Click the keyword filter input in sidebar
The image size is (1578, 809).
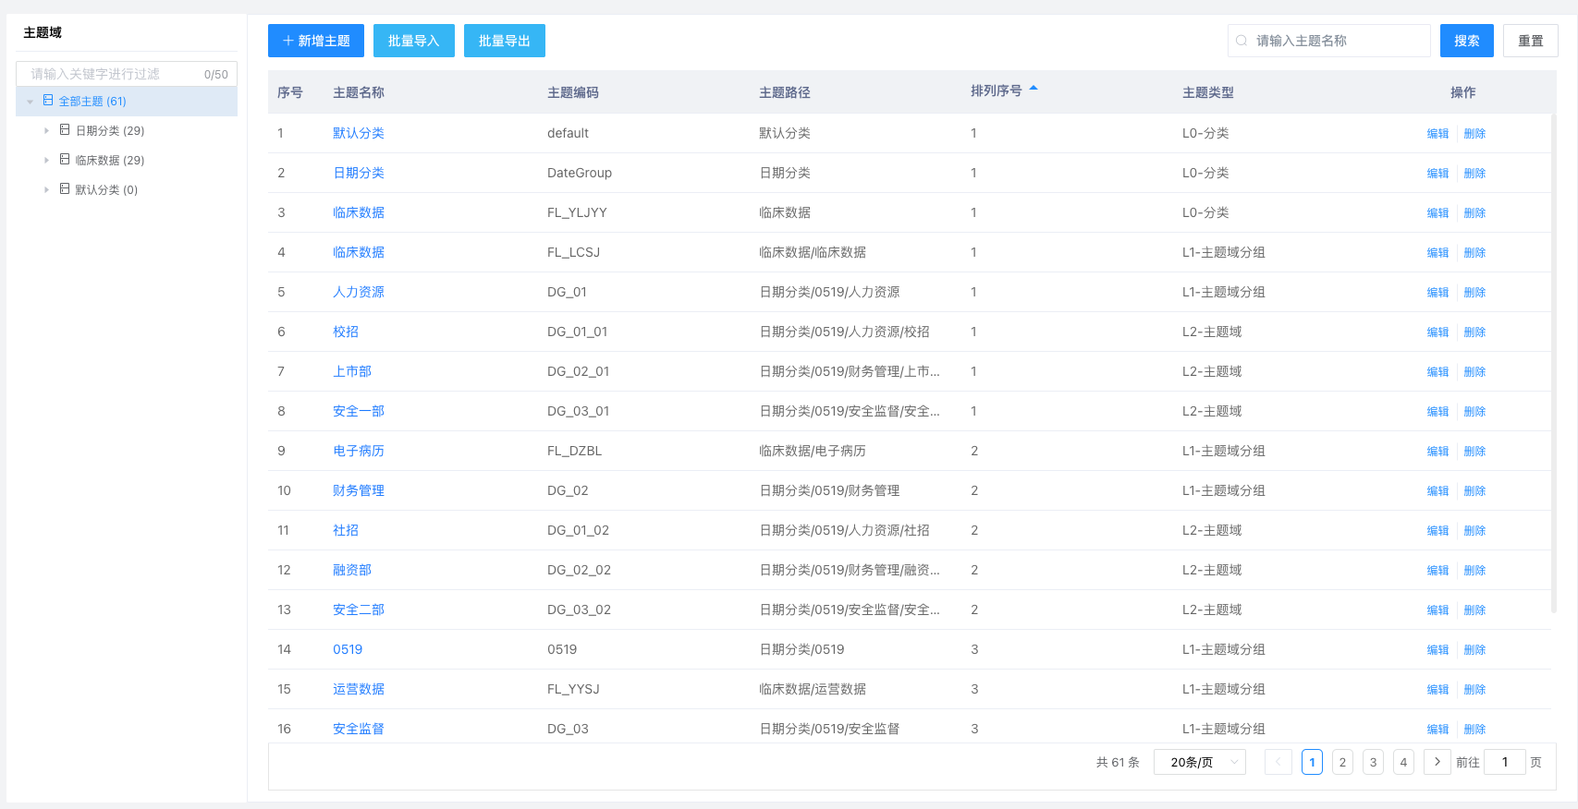(111, 74)
